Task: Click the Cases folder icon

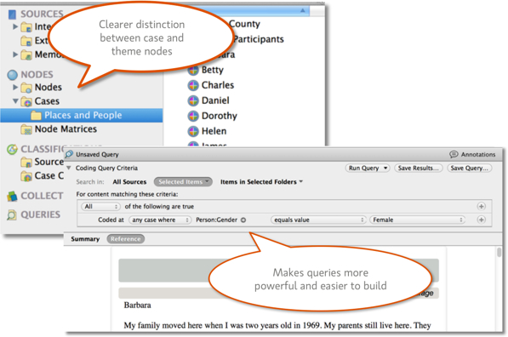Action: click(26, 101)
